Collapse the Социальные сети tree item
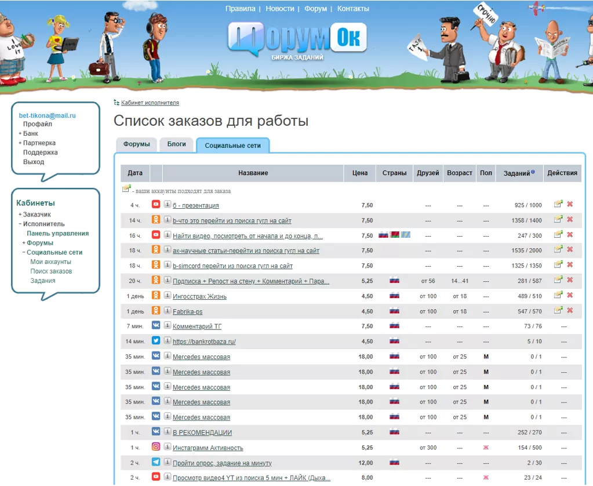The width and height of the screenshot is (593, 486). click(24, 252)
